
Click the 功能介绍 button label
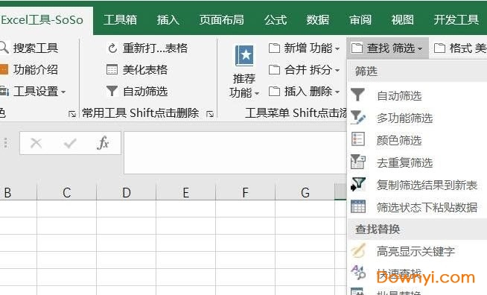pyautogui.click(x=36, y=69)
